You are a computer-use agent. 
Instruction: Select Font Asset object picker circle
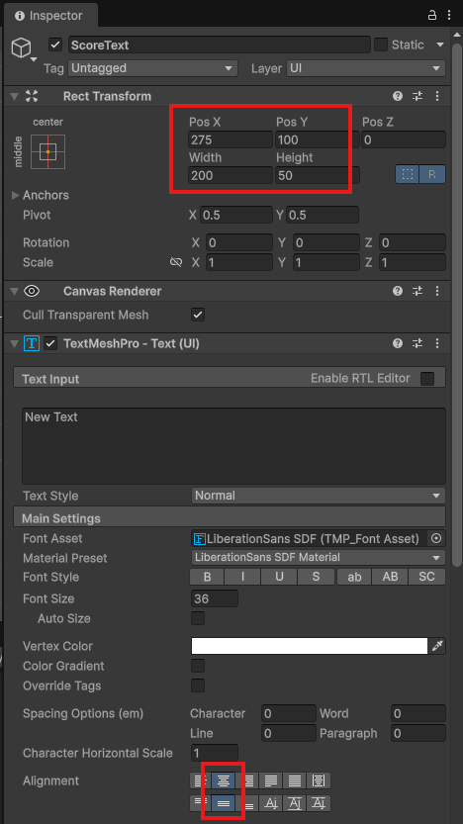point(436,538)
